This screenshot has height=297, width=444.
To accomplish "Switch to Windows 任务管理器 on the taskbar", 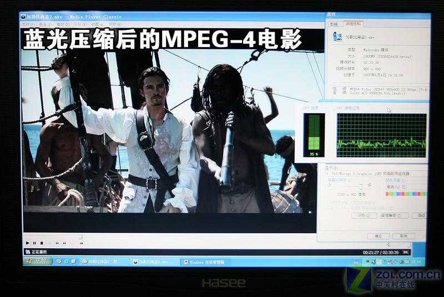I will pos(206,262).
